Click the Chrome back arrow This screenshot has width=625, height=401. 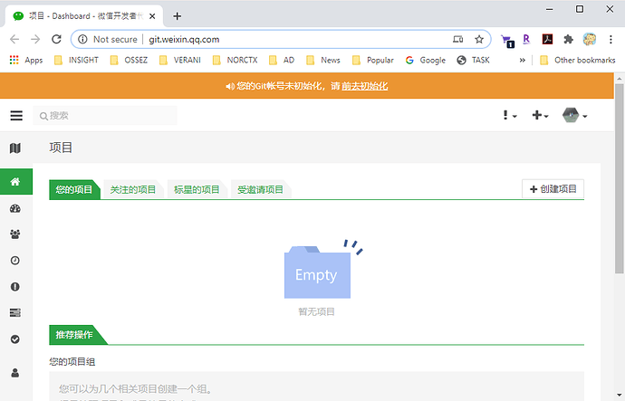pos(14,39)
